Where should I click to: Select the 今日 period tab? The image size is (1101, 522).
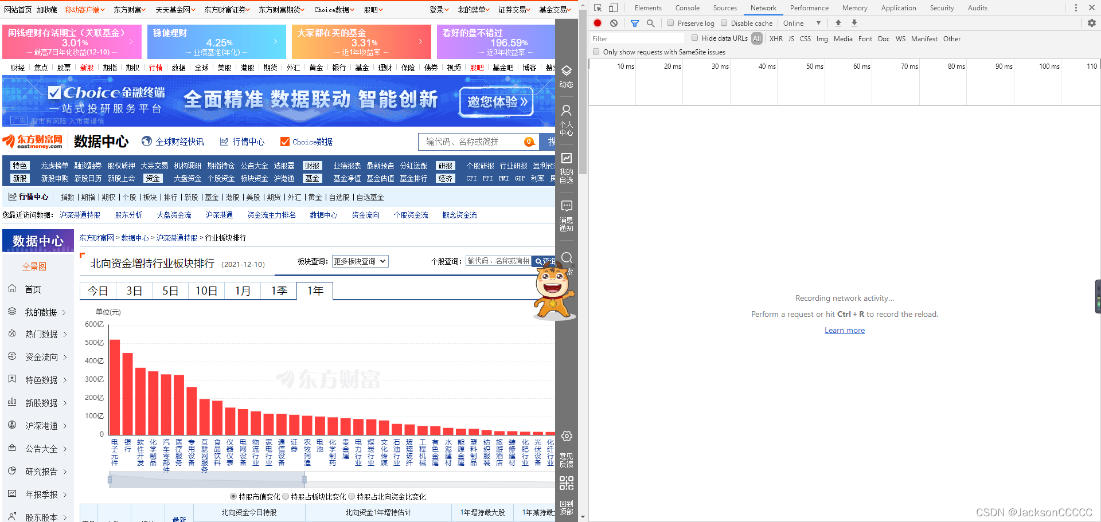tap(97, 291)
